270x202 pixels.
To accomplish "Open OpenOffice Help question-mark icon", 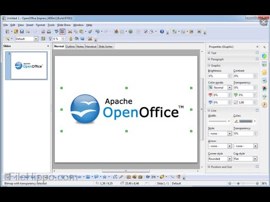I will [x=162, y=31].
